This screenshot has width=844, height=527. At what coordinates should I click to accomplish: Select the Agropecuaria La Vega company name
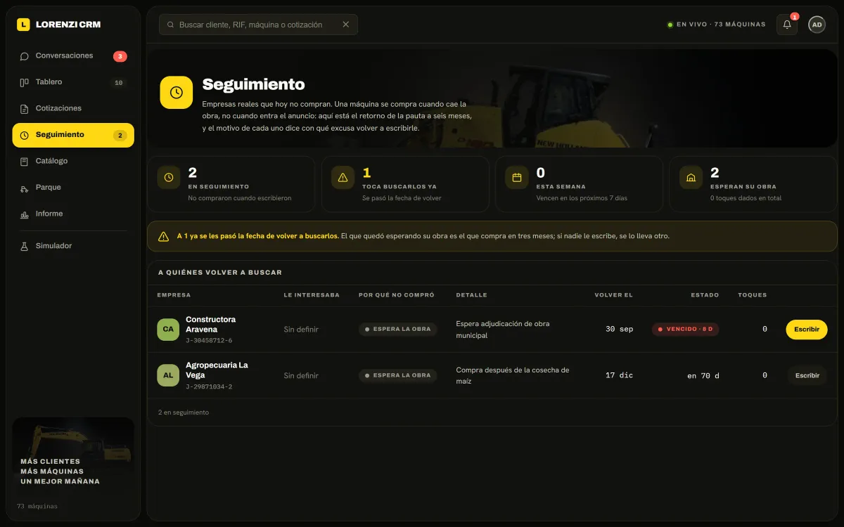point(217,370)
